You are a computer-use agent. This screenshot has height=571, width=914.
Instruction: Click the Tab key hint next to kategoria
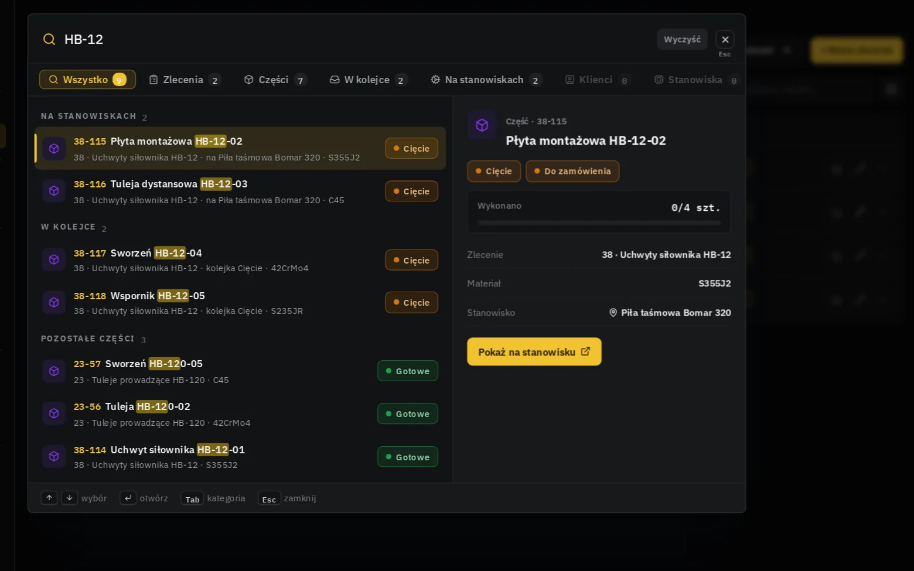coord(192,499)
